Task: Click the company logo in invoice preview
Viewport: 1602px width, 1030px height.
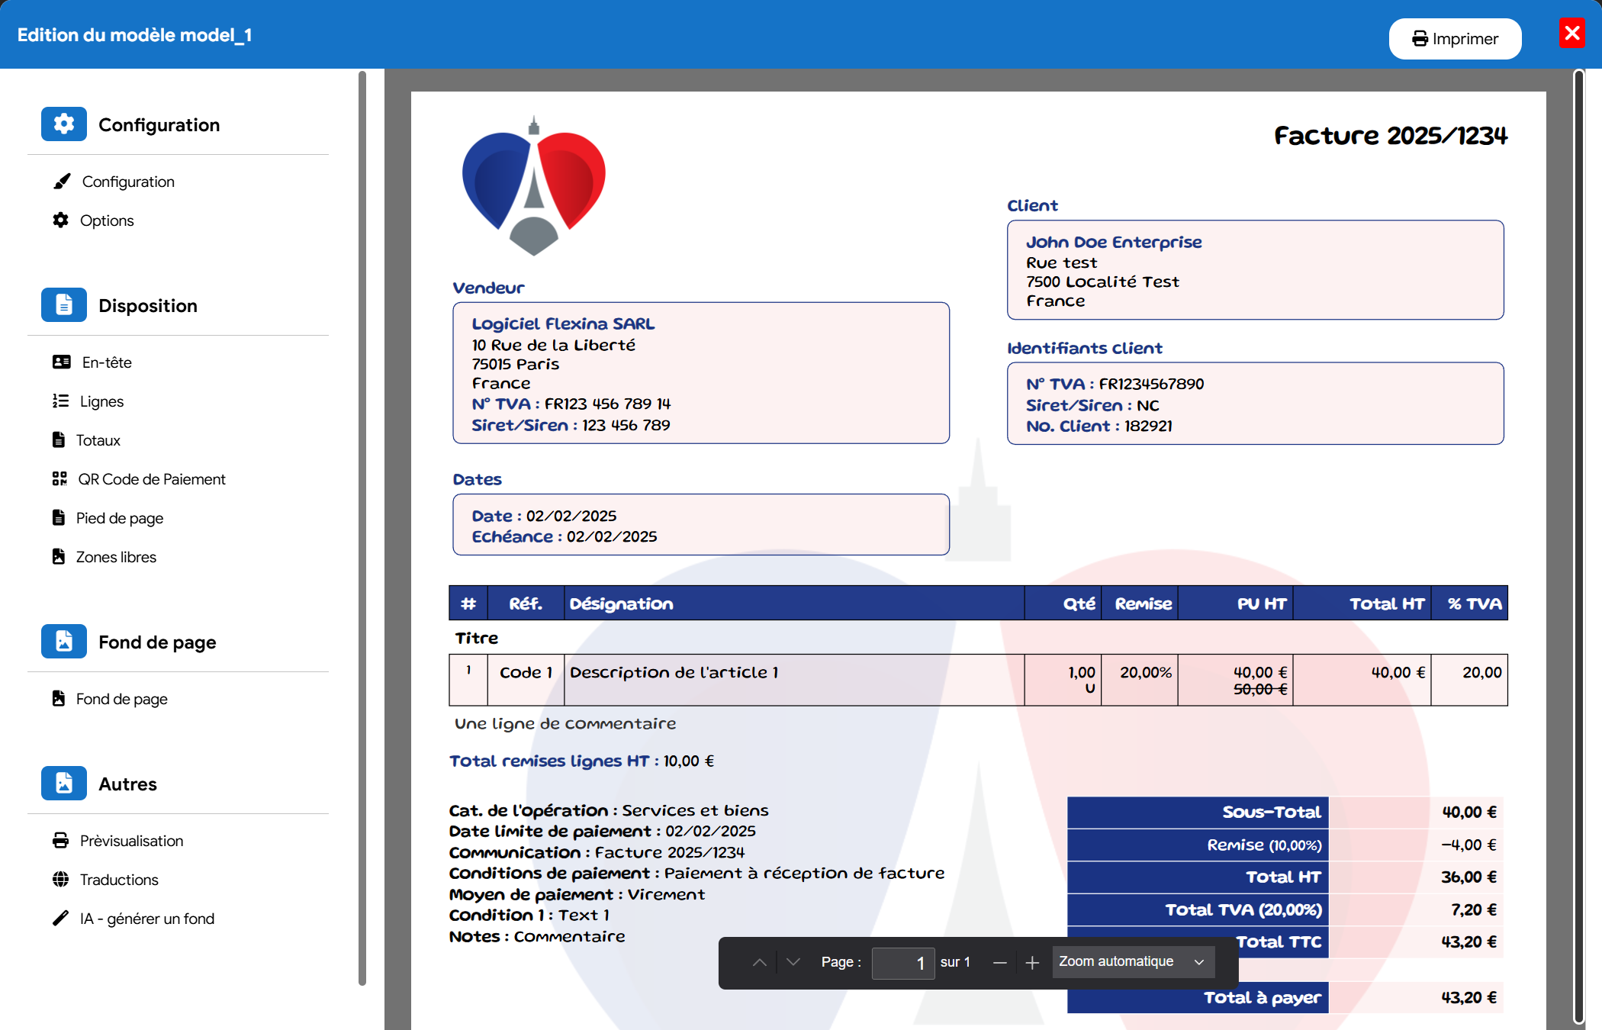Action: (534, 186)
